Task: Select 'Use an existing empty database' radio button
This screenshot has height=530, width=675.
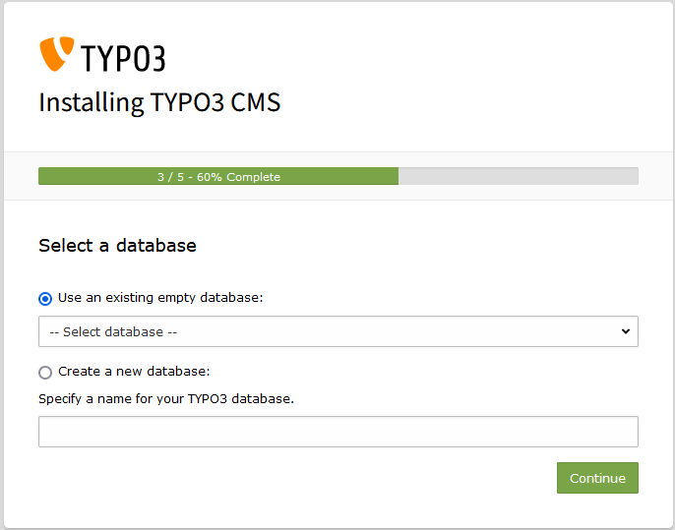Action: click(x=45, y=299)
